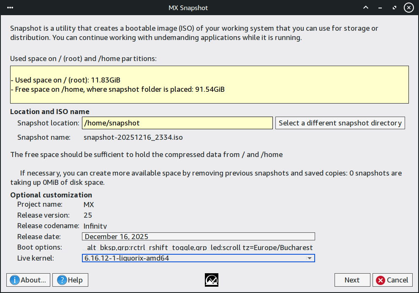Open the About dialog
The image size is (419, 293).
28,280
